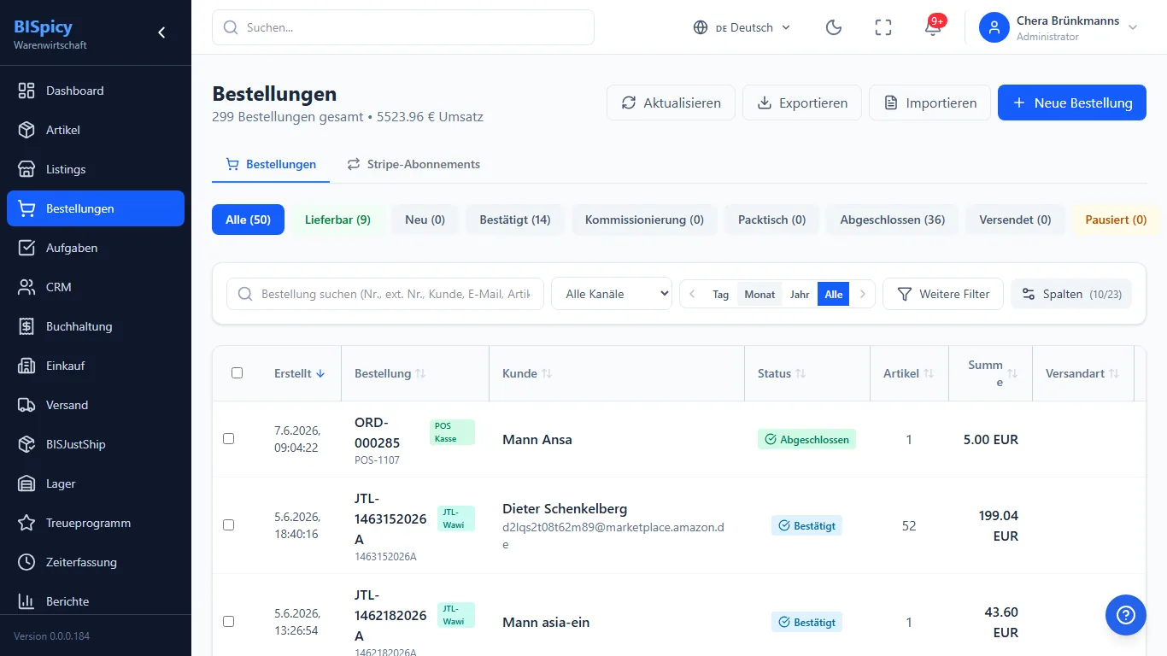Select the checkbox for order ORD-000285
1167x656 pixels.
point(228,439)
